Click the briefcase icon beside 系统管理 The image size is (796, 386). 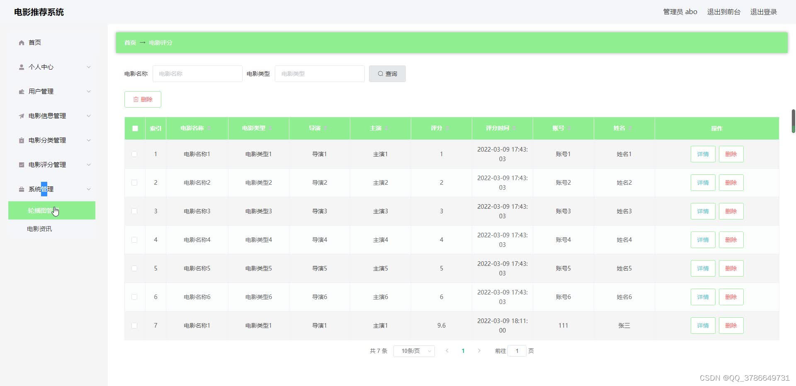coord(22,189)
